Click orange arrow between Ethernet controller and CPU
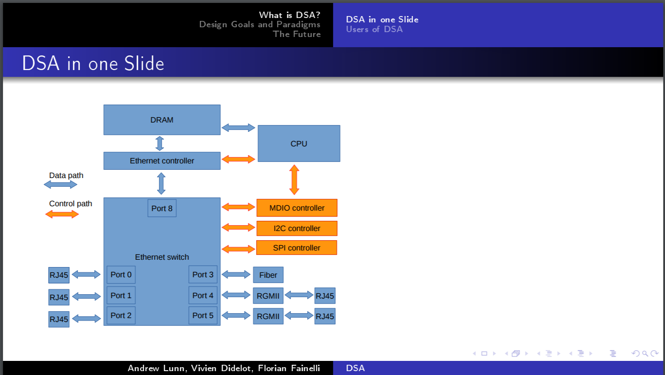The image size is (665, 375). (238, 159)
